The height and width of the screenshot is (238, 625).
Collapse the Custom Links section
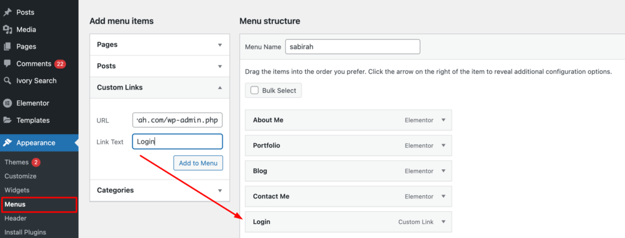[160, 88]
